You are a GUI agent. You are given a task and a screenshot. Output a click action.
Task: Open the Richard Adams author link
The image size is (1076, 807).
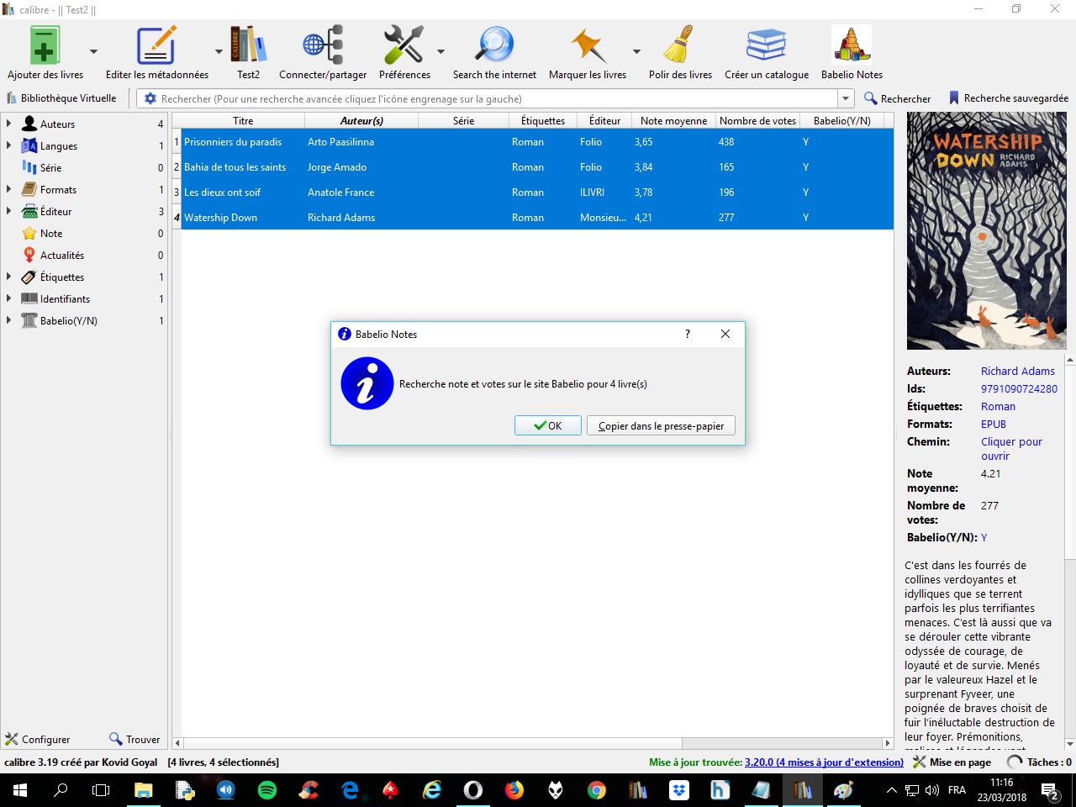(x=1018, y=371)
